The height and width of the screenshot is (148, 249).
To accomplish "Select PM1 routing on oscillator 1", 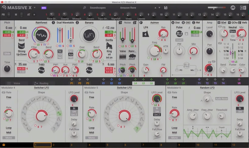I will 60,51.
